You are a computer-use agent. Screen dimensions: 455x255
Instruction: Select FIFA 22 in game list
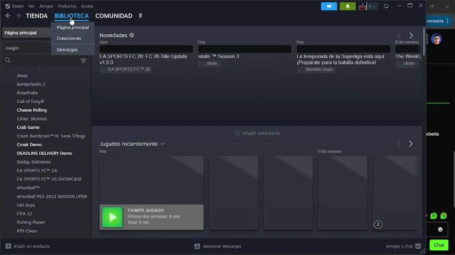[x=24, y=214]
